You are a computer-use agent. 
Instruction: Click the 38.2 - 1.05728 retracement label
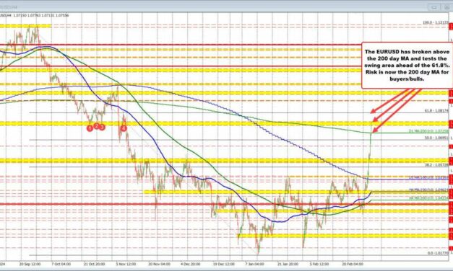click(436, 165)
